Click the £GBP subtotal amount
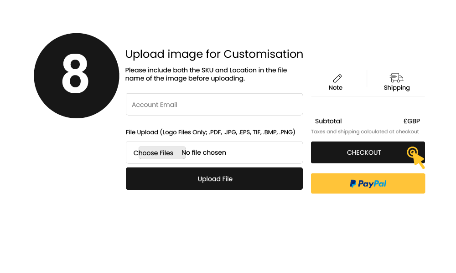Screen dimensions: 456x273 click(411, 121)
